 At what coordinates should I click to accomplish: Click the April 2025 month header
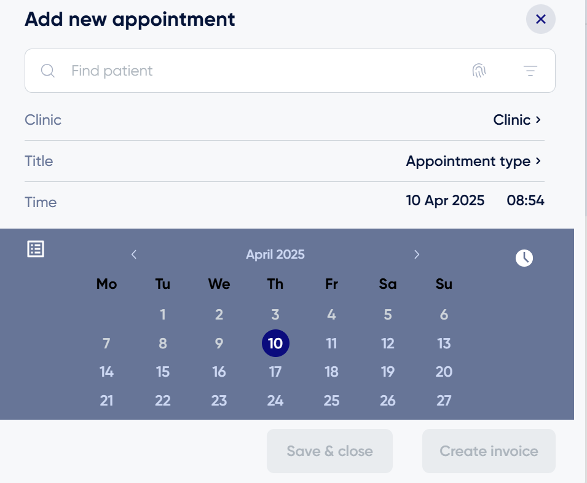coord(275,254)
